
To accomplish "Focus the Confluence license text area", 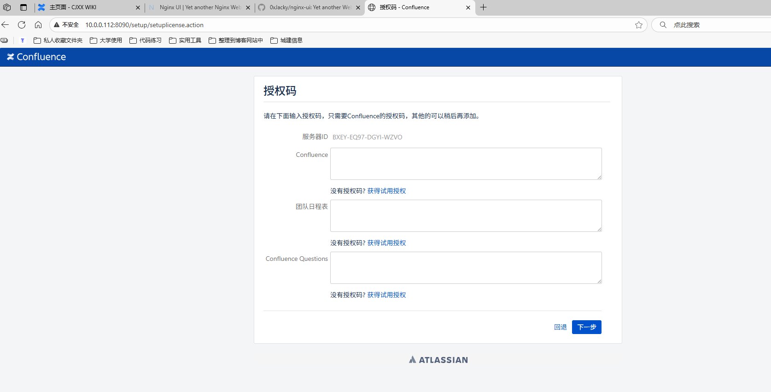I will pyautogui.click(x=466, y=164).
